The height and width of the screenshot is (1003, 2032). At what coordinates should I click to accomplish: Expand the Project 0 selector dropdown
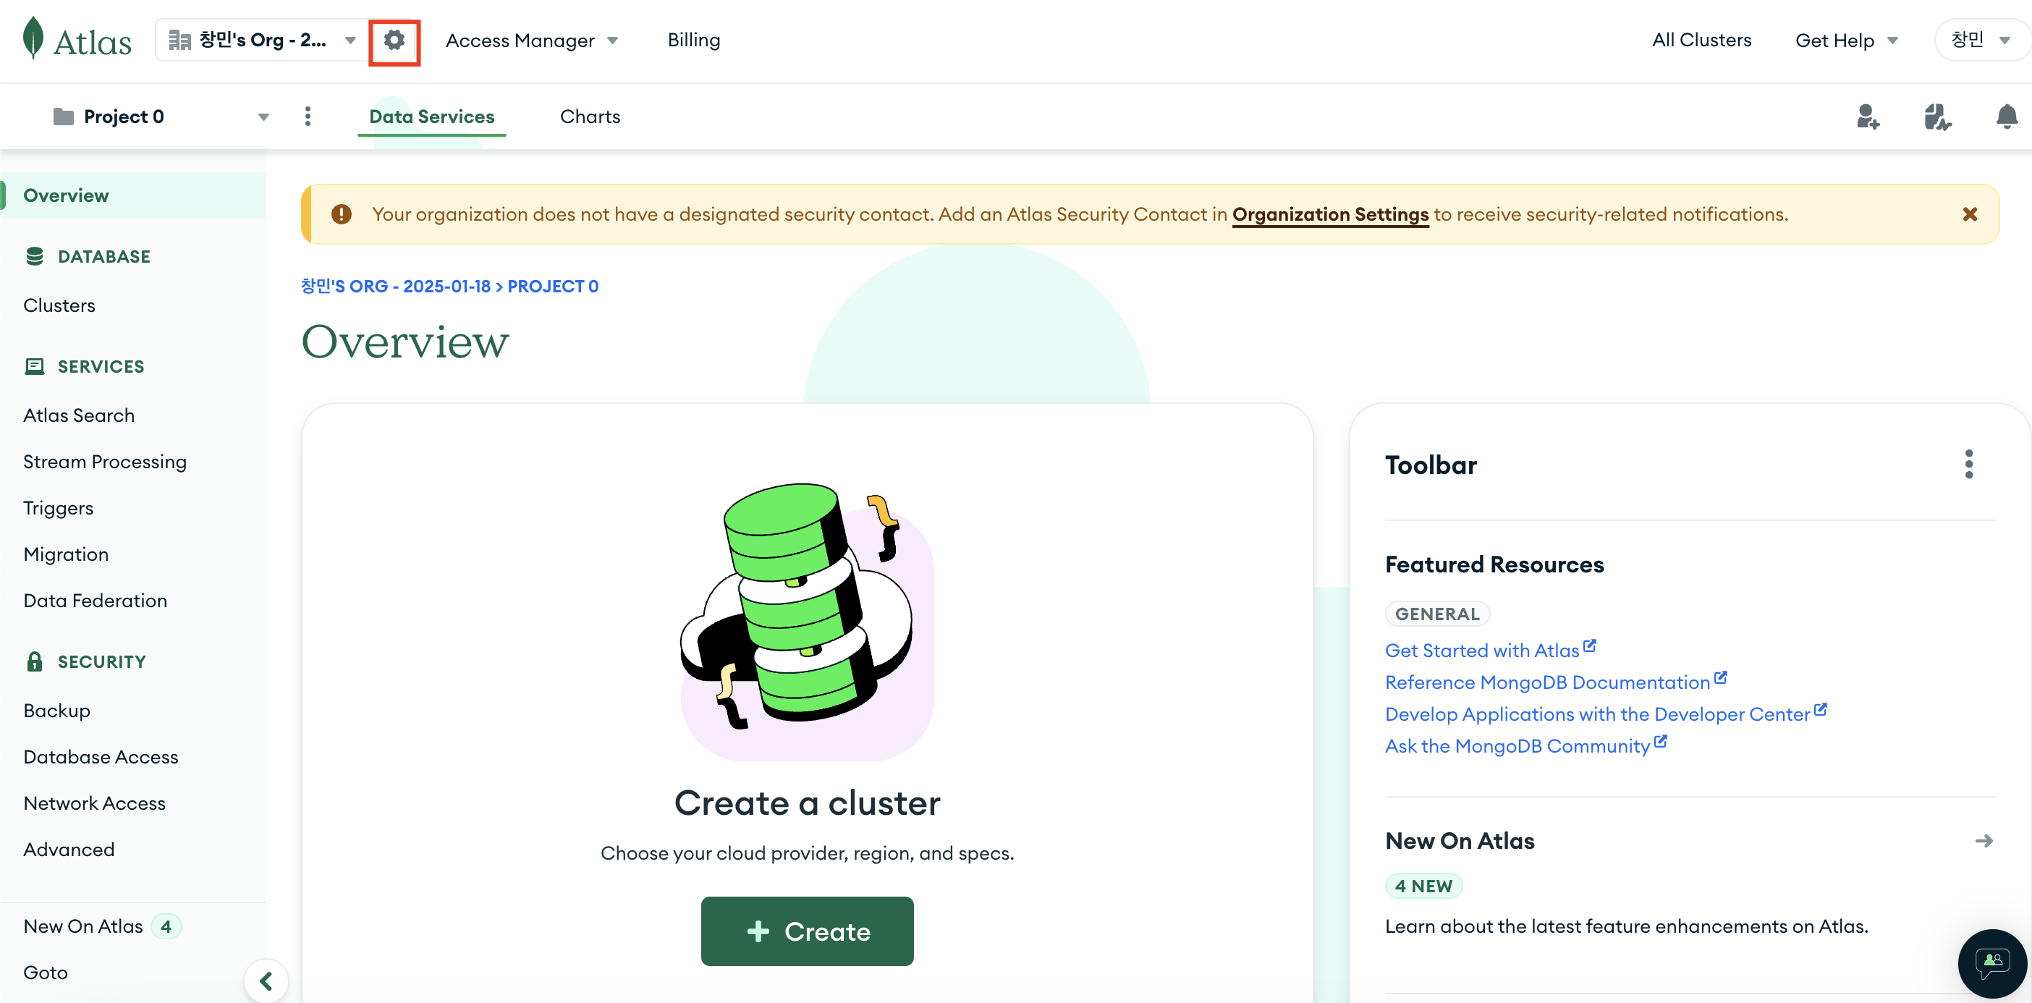tap(263, 117)
